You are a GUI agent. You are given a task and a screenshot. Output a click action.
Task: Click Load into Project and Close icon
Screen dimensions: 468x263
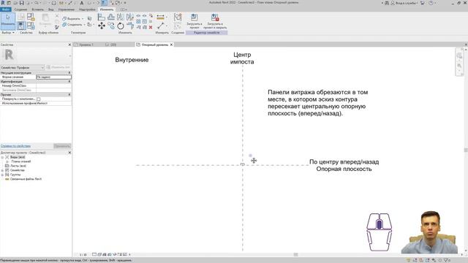point(215,21)
